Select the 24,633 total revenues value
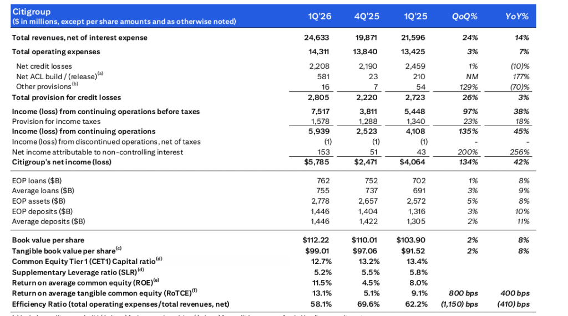Image resolution: width=568 pixels, height=316 pixels. coord(321,38)
